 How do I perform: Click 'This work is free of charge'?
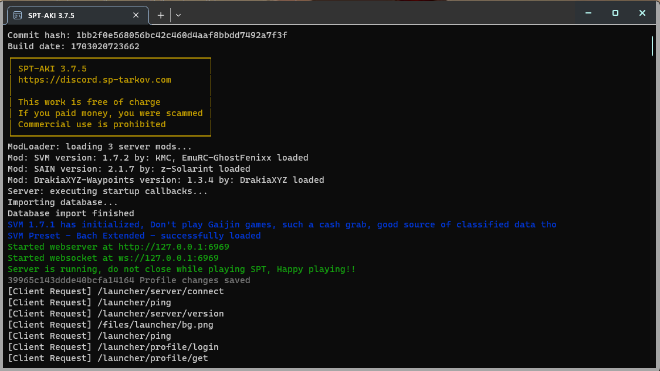[89, 102]
